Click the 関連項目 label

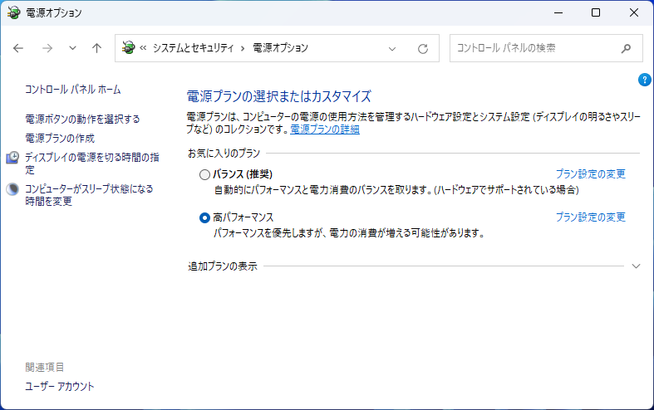click(45, 367)
